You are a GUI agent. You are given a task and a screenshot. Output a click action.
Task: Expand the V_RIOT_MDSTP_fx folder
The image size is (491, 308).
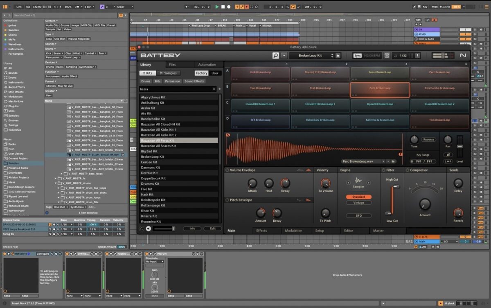56,179
